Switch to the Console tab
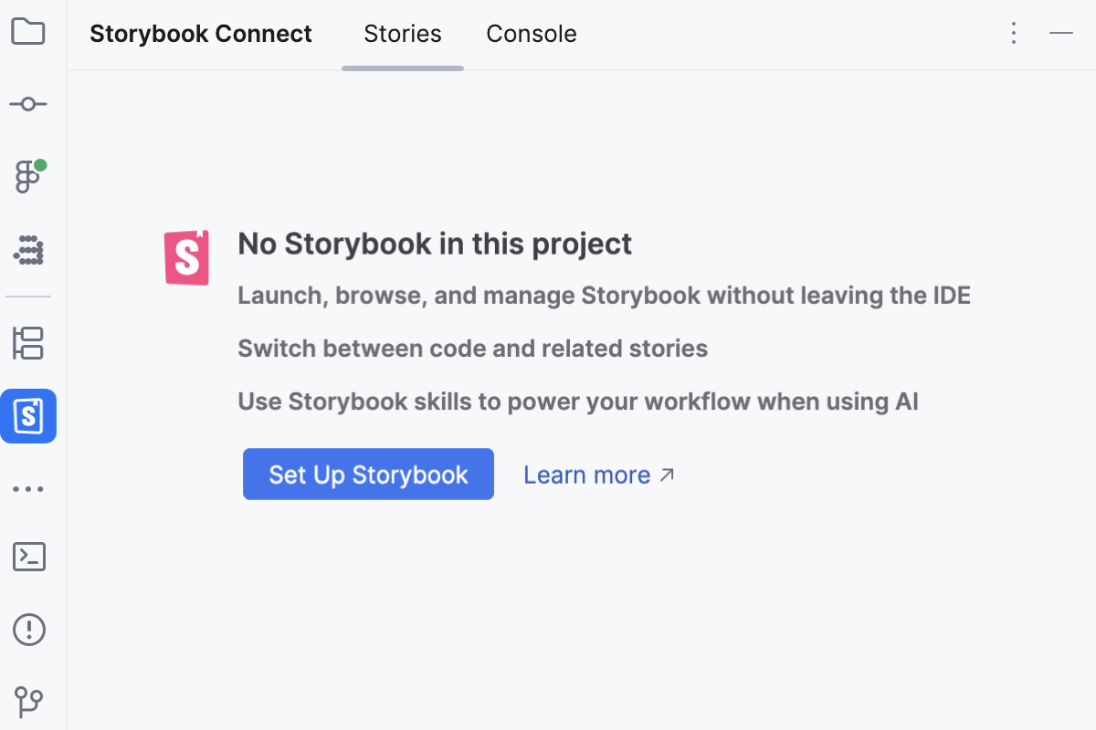The height and width of the screenshot is (730, 1096). pos(532,34)
